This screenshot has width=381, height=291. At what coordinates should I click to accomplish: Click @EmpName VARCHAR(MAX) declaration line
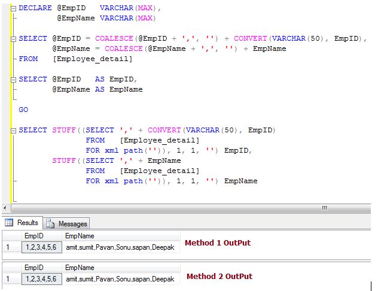click(x=106, y=18)
